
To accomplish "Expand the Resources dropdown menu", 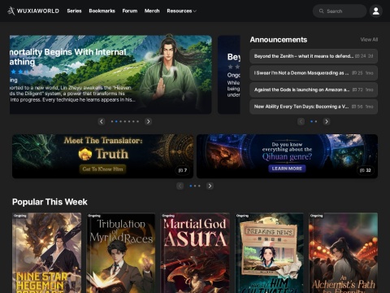I will pos(181,11).
